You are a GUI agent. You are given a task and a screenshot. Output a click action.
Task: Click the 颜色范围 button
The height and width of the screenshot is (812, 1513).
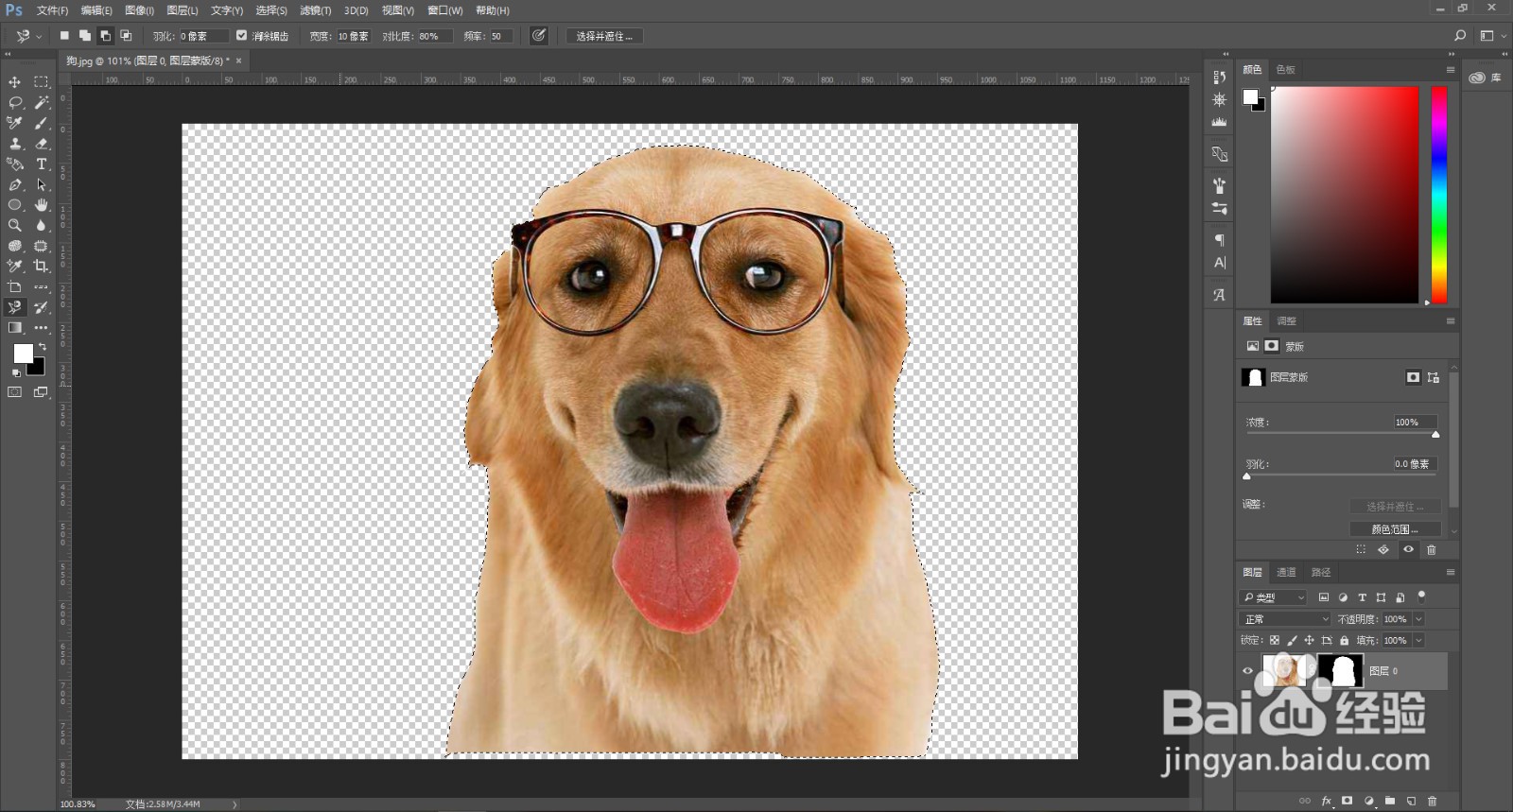click(1395, 529)
